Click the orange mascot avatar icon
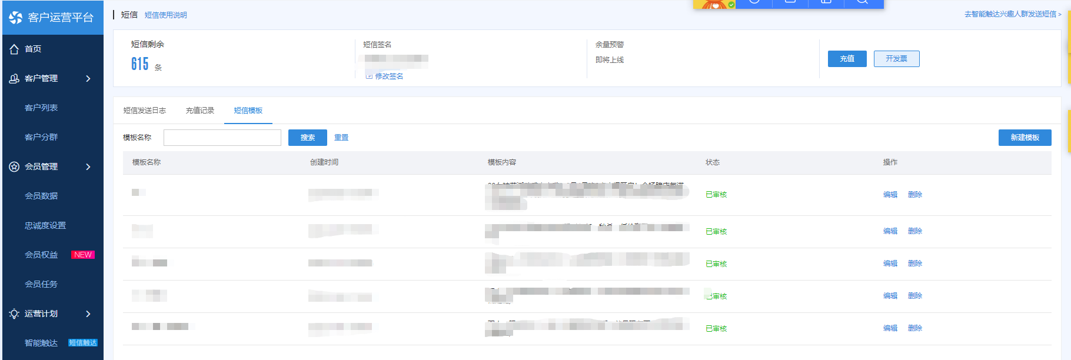The image size is (1071, 360). (x=714, y=4)
